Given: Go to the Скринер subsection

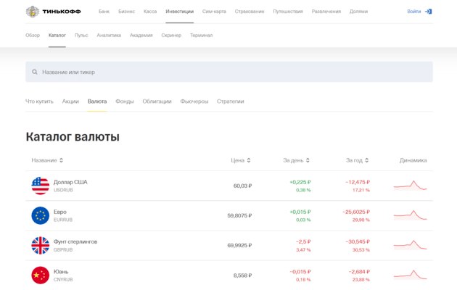Looking at the screenshot, I should coord(171,36).
